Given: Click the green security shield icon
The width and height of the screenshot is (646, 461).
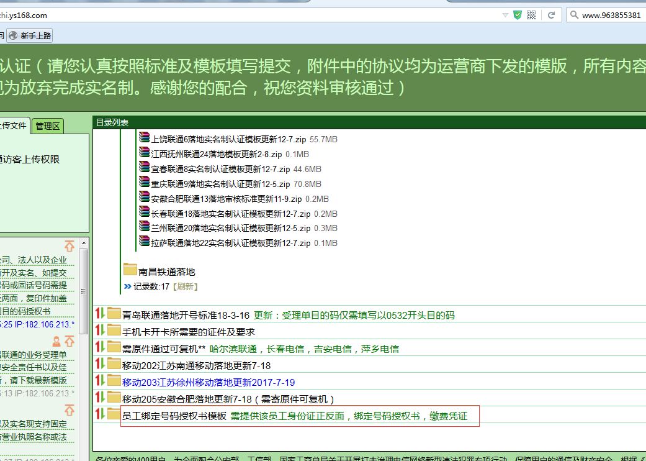Looking at the screenshot, I should click(518, 15).
